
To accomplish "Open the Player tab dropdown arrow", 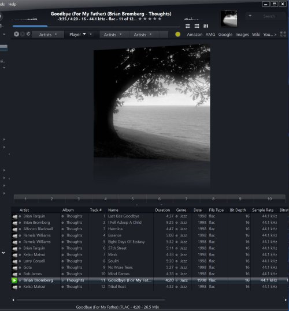I will point(84,34).
